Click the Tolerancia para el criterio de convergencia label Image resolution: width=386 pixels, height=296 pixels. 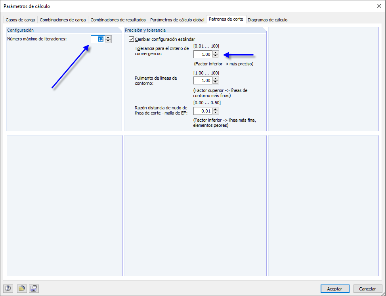click(162, 51)
